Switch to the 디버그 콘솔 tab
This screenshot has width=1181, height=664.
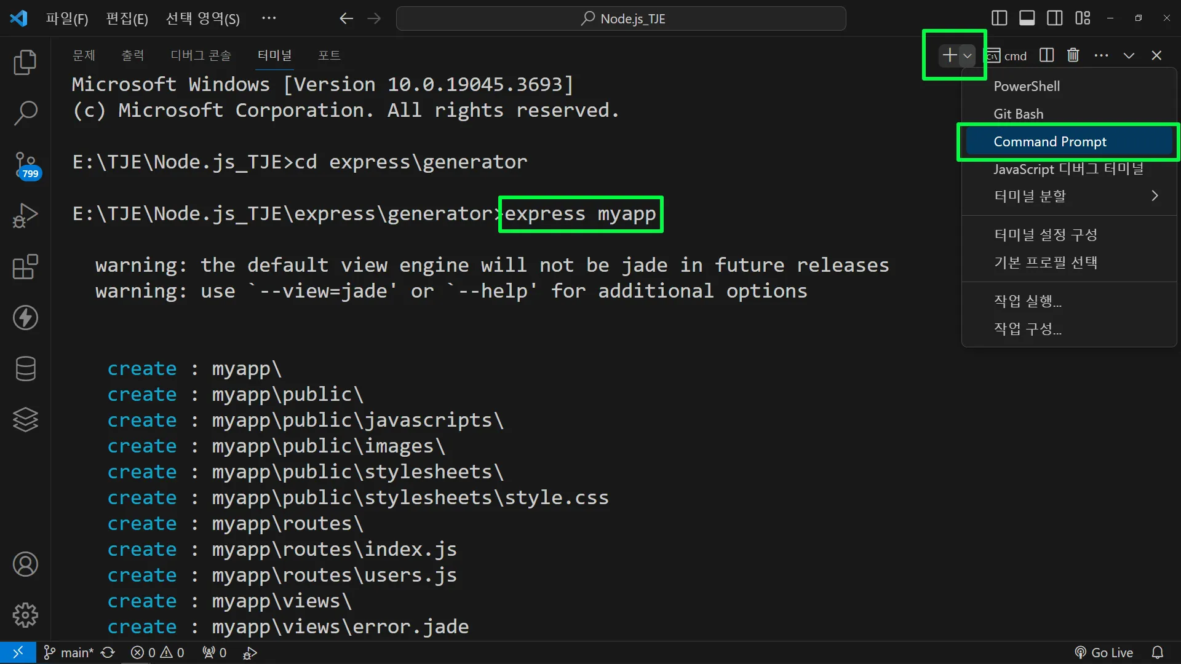[201, 55]
